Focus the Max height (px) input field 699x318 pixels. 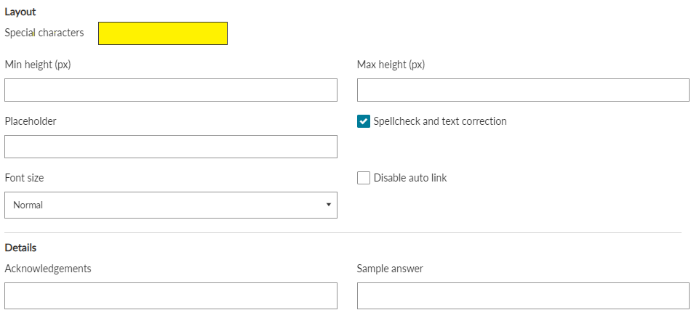coord(523,90)
